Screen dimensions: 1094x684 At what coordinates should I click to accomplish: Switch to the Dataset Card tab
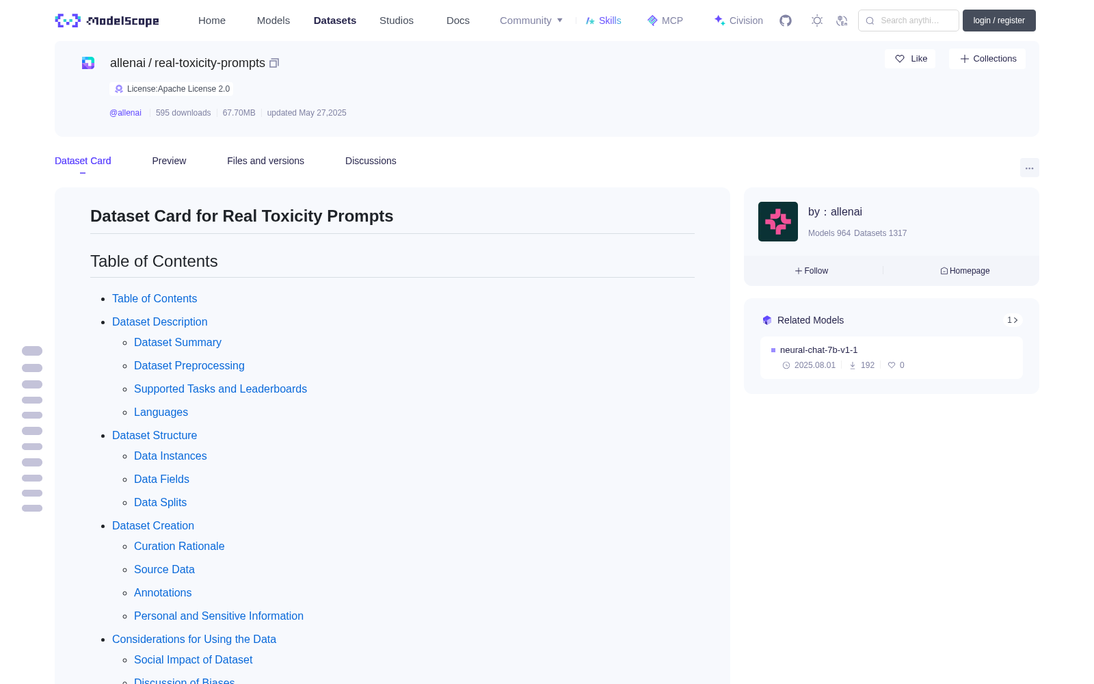[83, 161]
